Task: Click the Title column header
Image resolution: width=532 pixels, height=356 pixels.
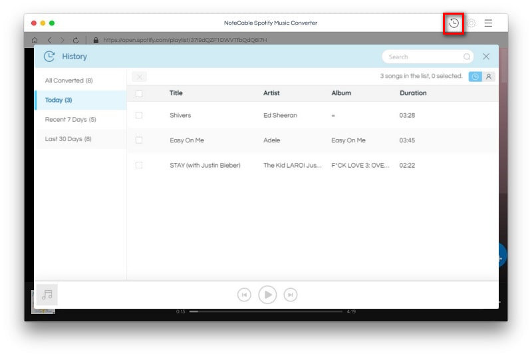Action: tap(176, 93)
